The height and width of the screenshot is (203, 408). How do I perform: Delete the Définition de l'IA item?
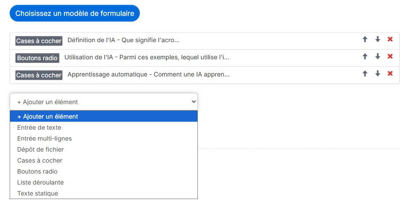(x=390, y=40)
